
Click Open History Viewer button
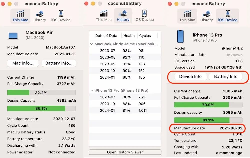pos(125,152)
